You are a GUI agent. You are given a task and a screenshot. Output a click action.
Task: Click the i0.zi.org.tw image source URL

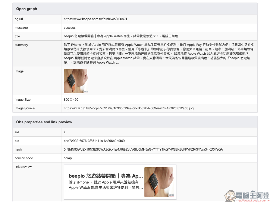point(129,108)
